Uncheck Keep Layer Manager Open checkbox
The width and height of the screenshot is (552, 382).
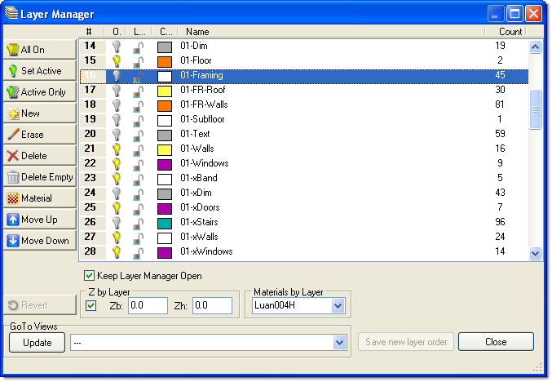click(x=90, y=276)
